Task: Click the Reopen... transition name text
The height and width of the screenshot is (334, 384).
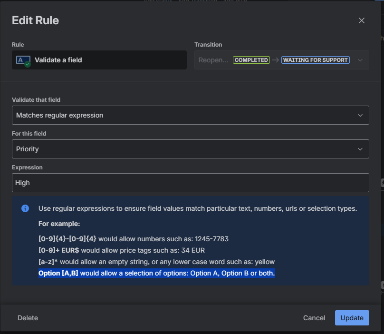Action: (x=213, y=60)
